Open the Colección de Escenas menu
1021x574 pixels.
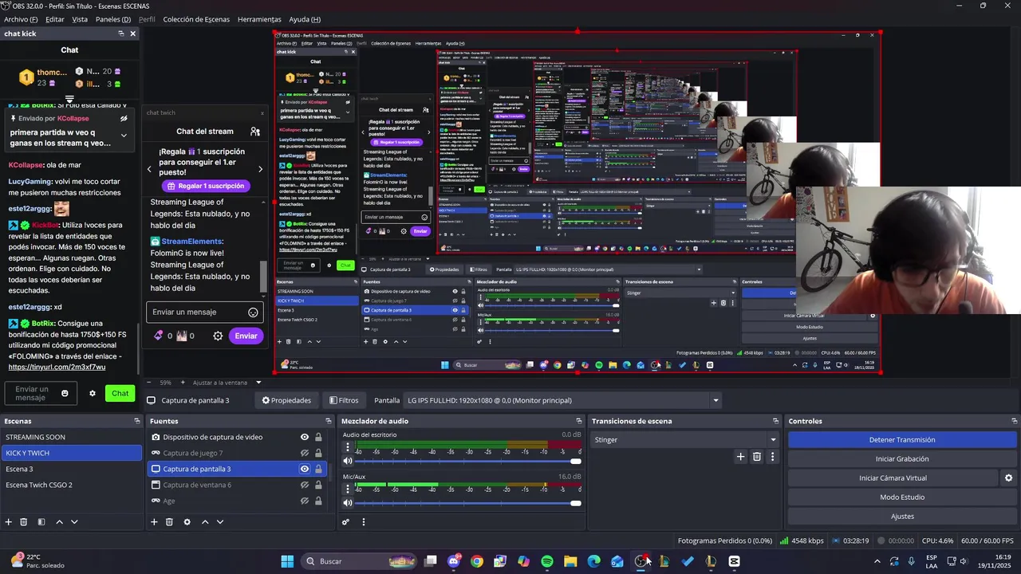(x=196, y=19)
